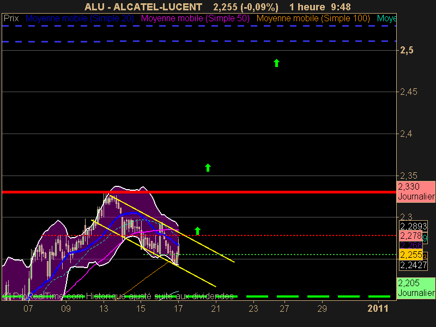The height and width of the screenshot is (327, 436).
Task: Click the '17' date axis label
Action: click(178, 308)
